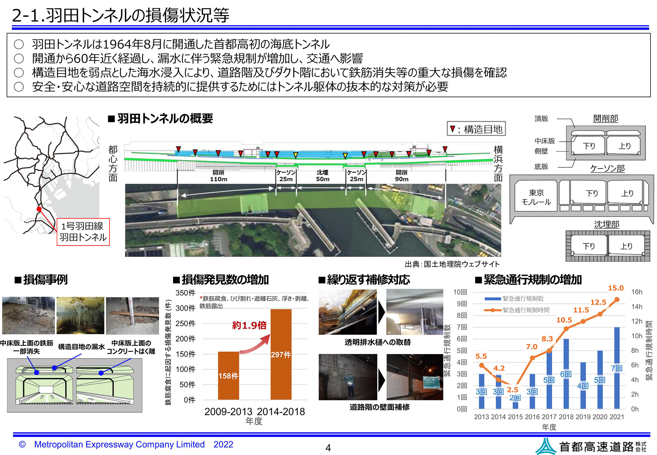The image size is (657, 455).
Task: Click the 297件 orange bar for 2014-2018
Action: (281, 354)
